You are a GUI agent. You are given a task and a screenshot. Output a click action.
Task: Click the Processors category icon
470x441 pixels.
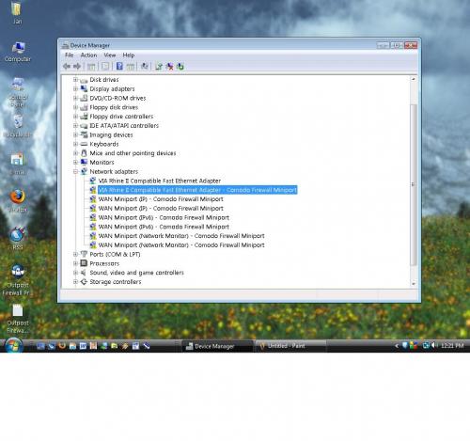click(x=84, y=263)
